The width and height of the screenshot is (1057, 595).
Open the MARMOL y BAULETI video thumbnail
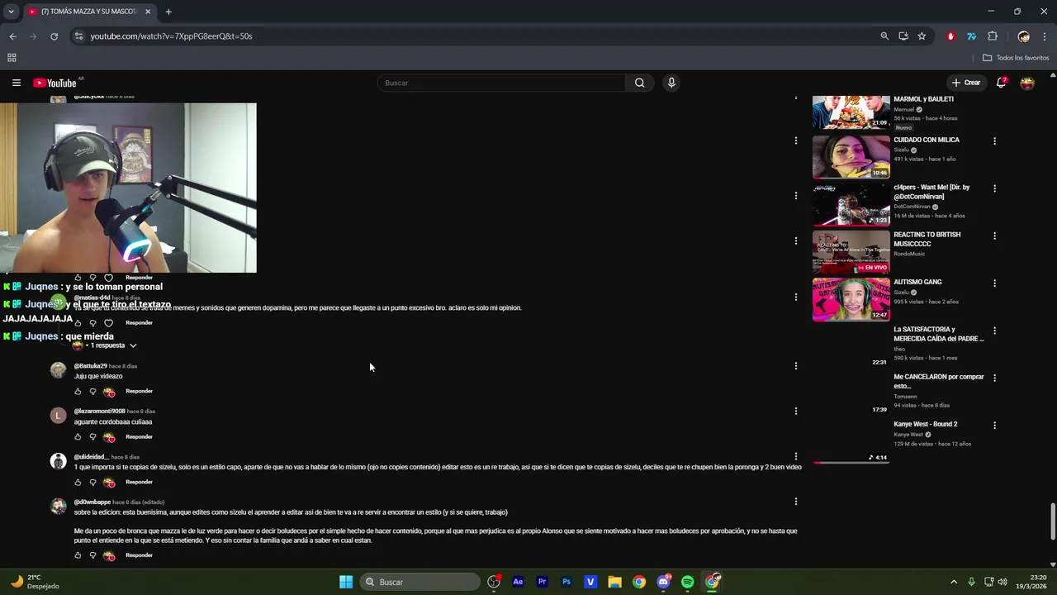click(x=851, y=112)
